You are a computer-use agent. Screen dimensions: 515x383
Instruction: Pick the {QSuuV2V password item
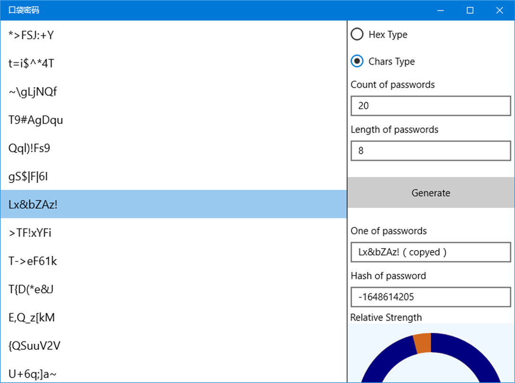point(173,346)
